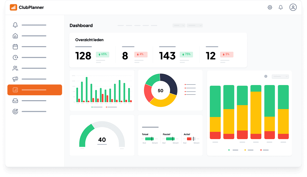Open settings via the gear icon
This screenshot has height=177, width=307.
tap(270, 7)
